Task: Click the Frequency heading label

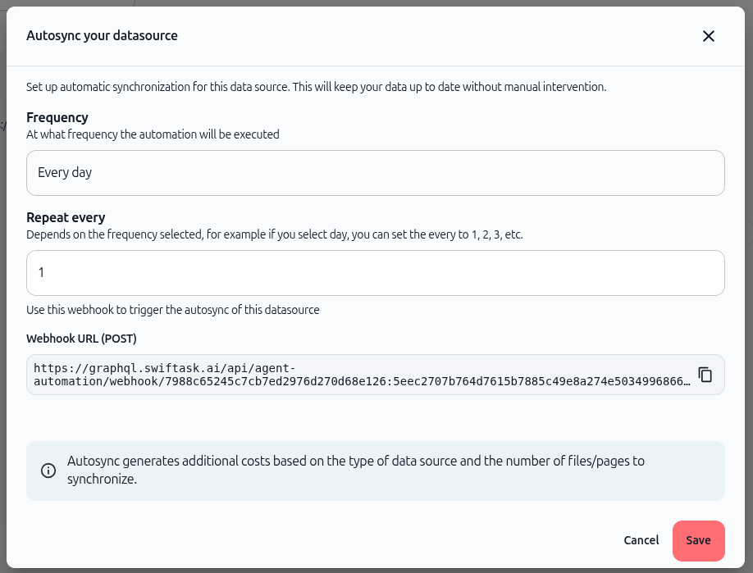Action: click(57, 117)
